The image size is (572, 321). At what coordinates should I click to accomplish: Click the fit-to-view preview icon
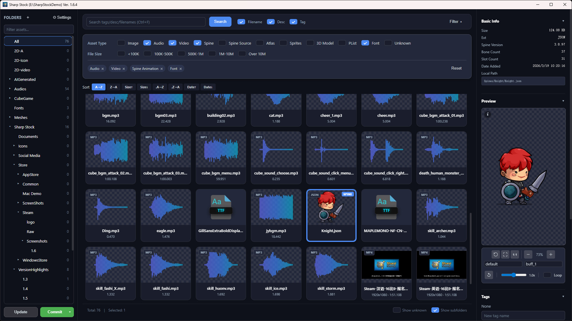point(505,254)
